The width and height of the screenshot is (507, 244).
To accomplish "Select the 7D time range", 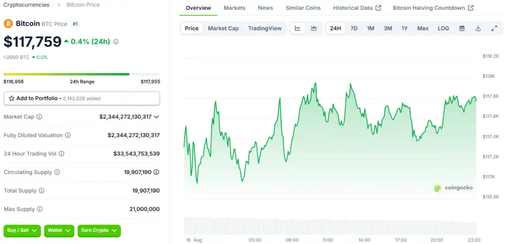I will [354, 29].
